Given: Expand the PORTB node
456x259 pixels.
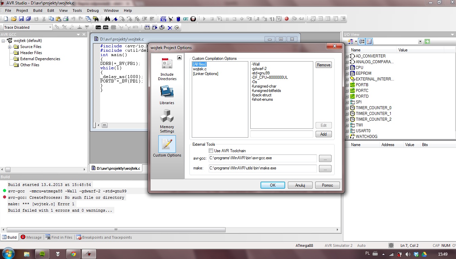Looking at the screenshot, I should 347,85.
